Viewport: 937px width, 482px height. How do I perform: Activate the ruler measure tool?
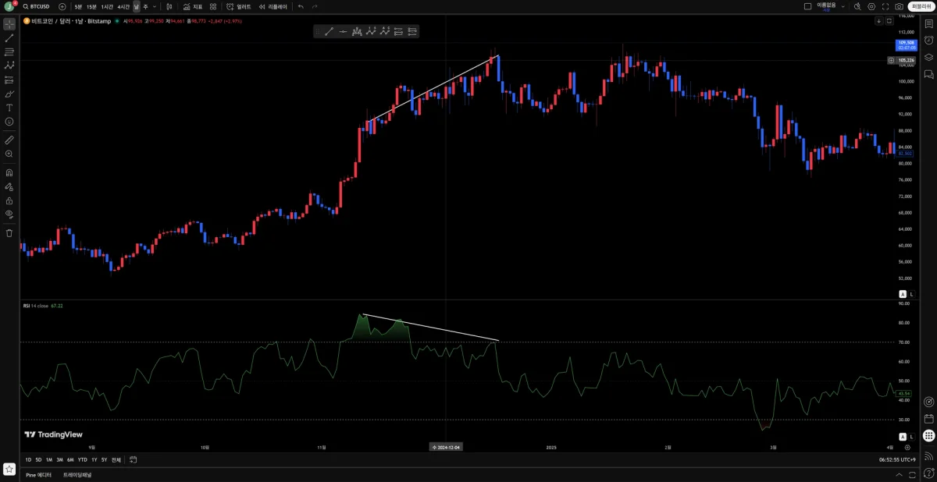point(9,140)
